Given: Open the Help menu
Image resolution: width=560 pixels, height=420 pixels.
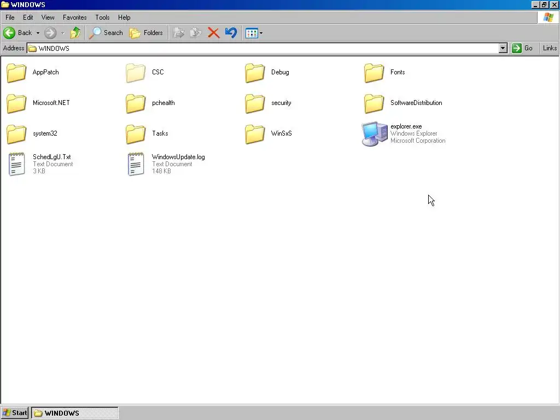Looking at the screenshot, I should pyautogui.click(x=124, y=17).
